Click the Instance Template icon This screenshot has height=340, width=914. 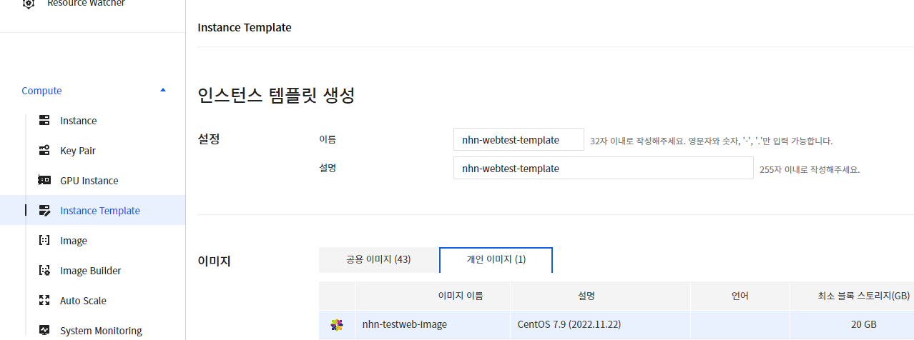(44, 211)
